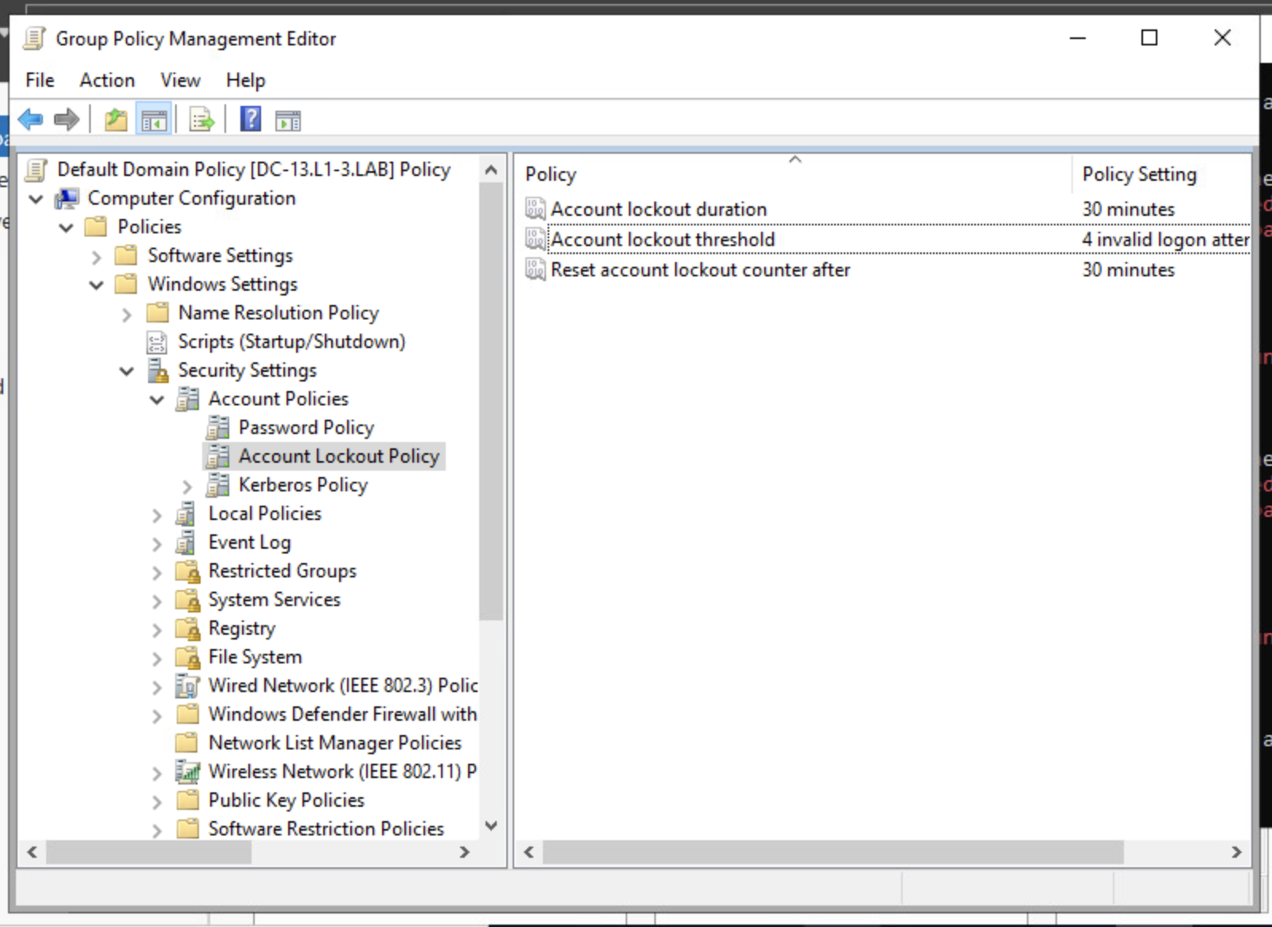This screenshot has width=1272, height=927.
Task: Click the Default Domain Policy root icon
Action: pyautogui.click(x=37, y=170)
